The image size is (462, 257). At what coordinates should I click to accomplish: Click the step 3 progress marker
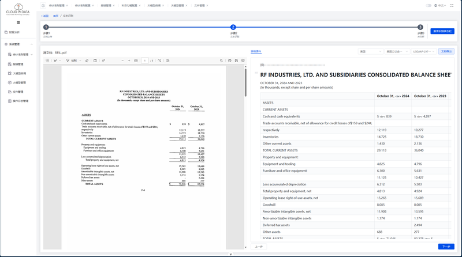[420, 27]
